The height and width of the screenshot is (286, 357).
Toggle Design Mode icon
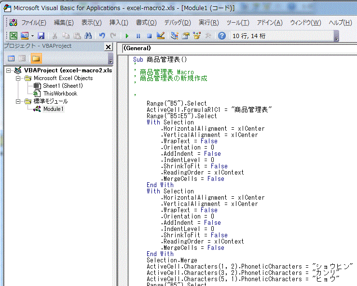click(161, 36)
